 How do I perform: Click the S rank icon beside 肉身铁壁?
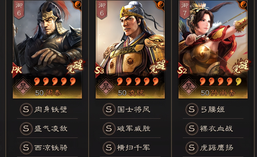click(26, 109)
